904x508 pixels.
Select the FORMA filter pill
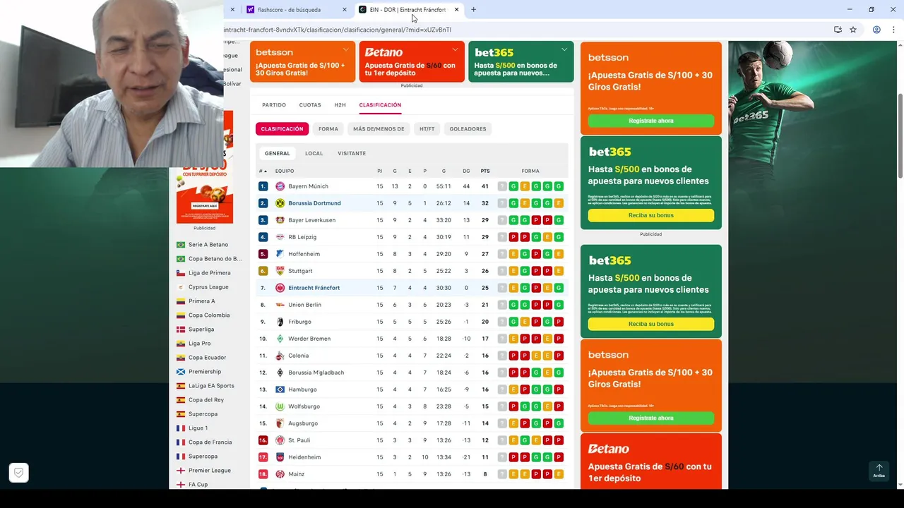point(328,129)
